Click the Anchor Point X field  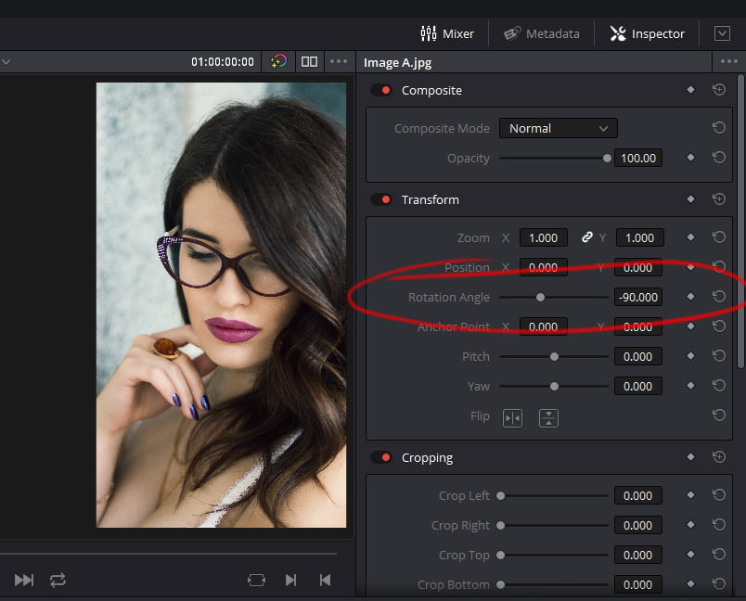click(x=544, y=327)
